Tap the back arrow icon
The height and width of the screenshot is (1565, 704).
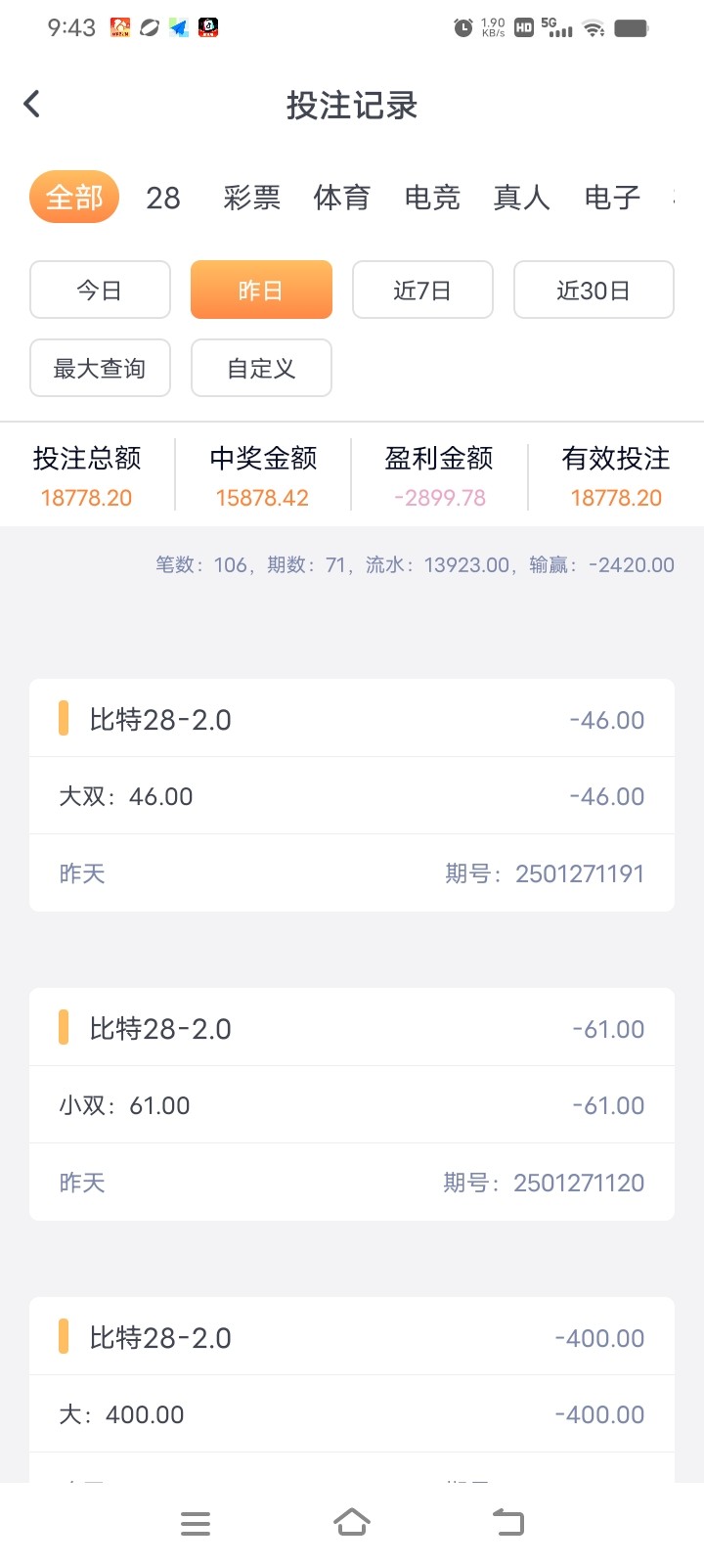32,104
